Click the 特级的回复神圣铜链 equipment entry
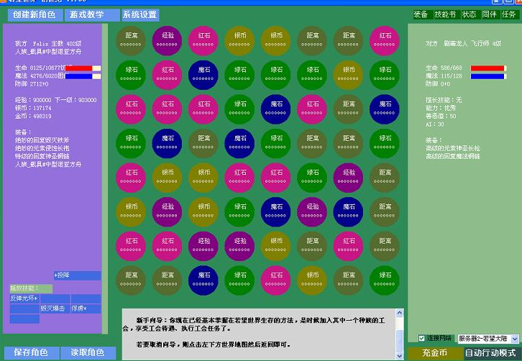This screenshot has width=522, height=361. 42,156
